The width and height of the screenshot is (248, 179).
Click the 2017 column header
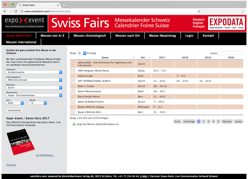tap(162, 58)
